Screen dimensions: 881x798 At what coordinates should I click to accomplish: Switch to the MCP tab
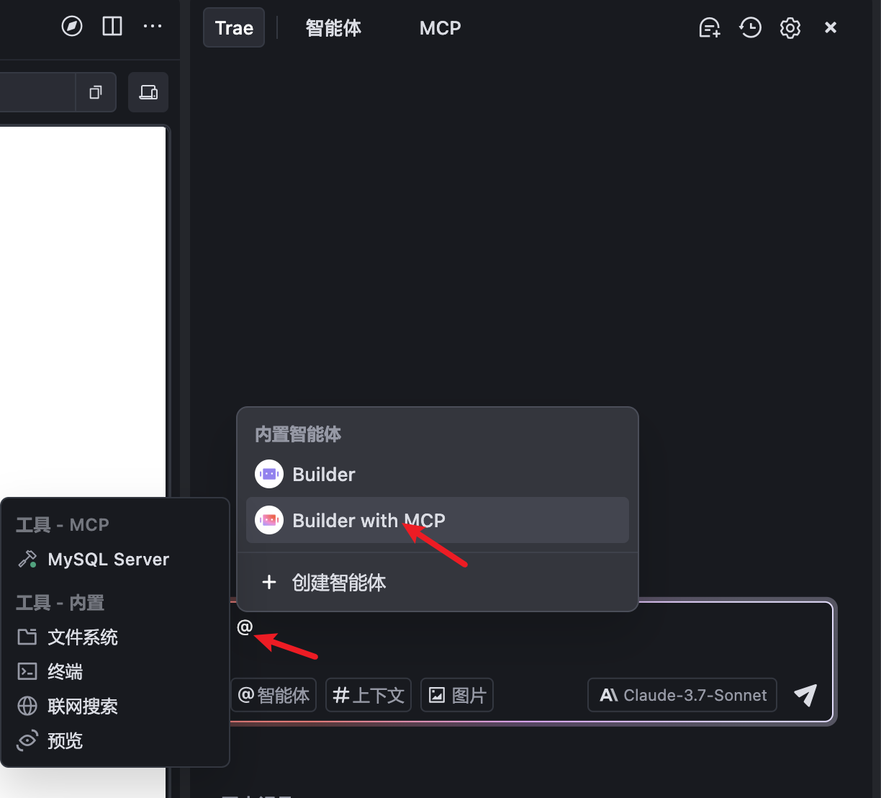[440, 28]
